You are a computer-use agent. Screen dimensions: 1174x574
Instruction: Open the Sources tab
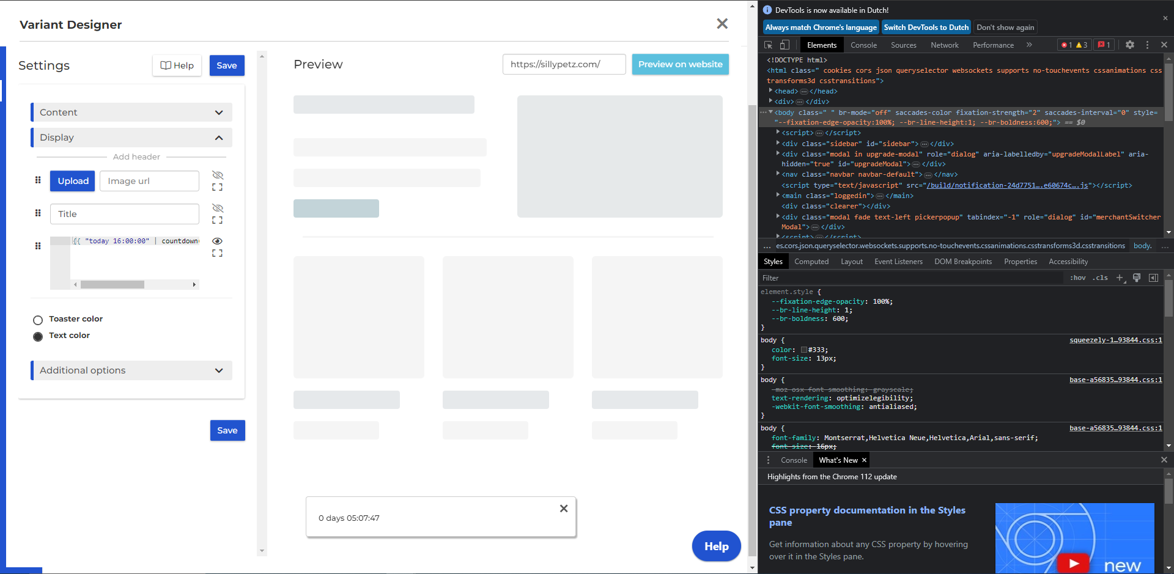point(903,45)
